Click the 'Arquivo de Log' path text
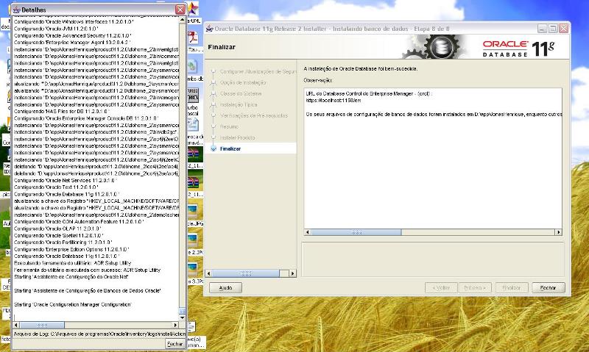This screenshot has height=352, width=589. (x=99, y=334)
